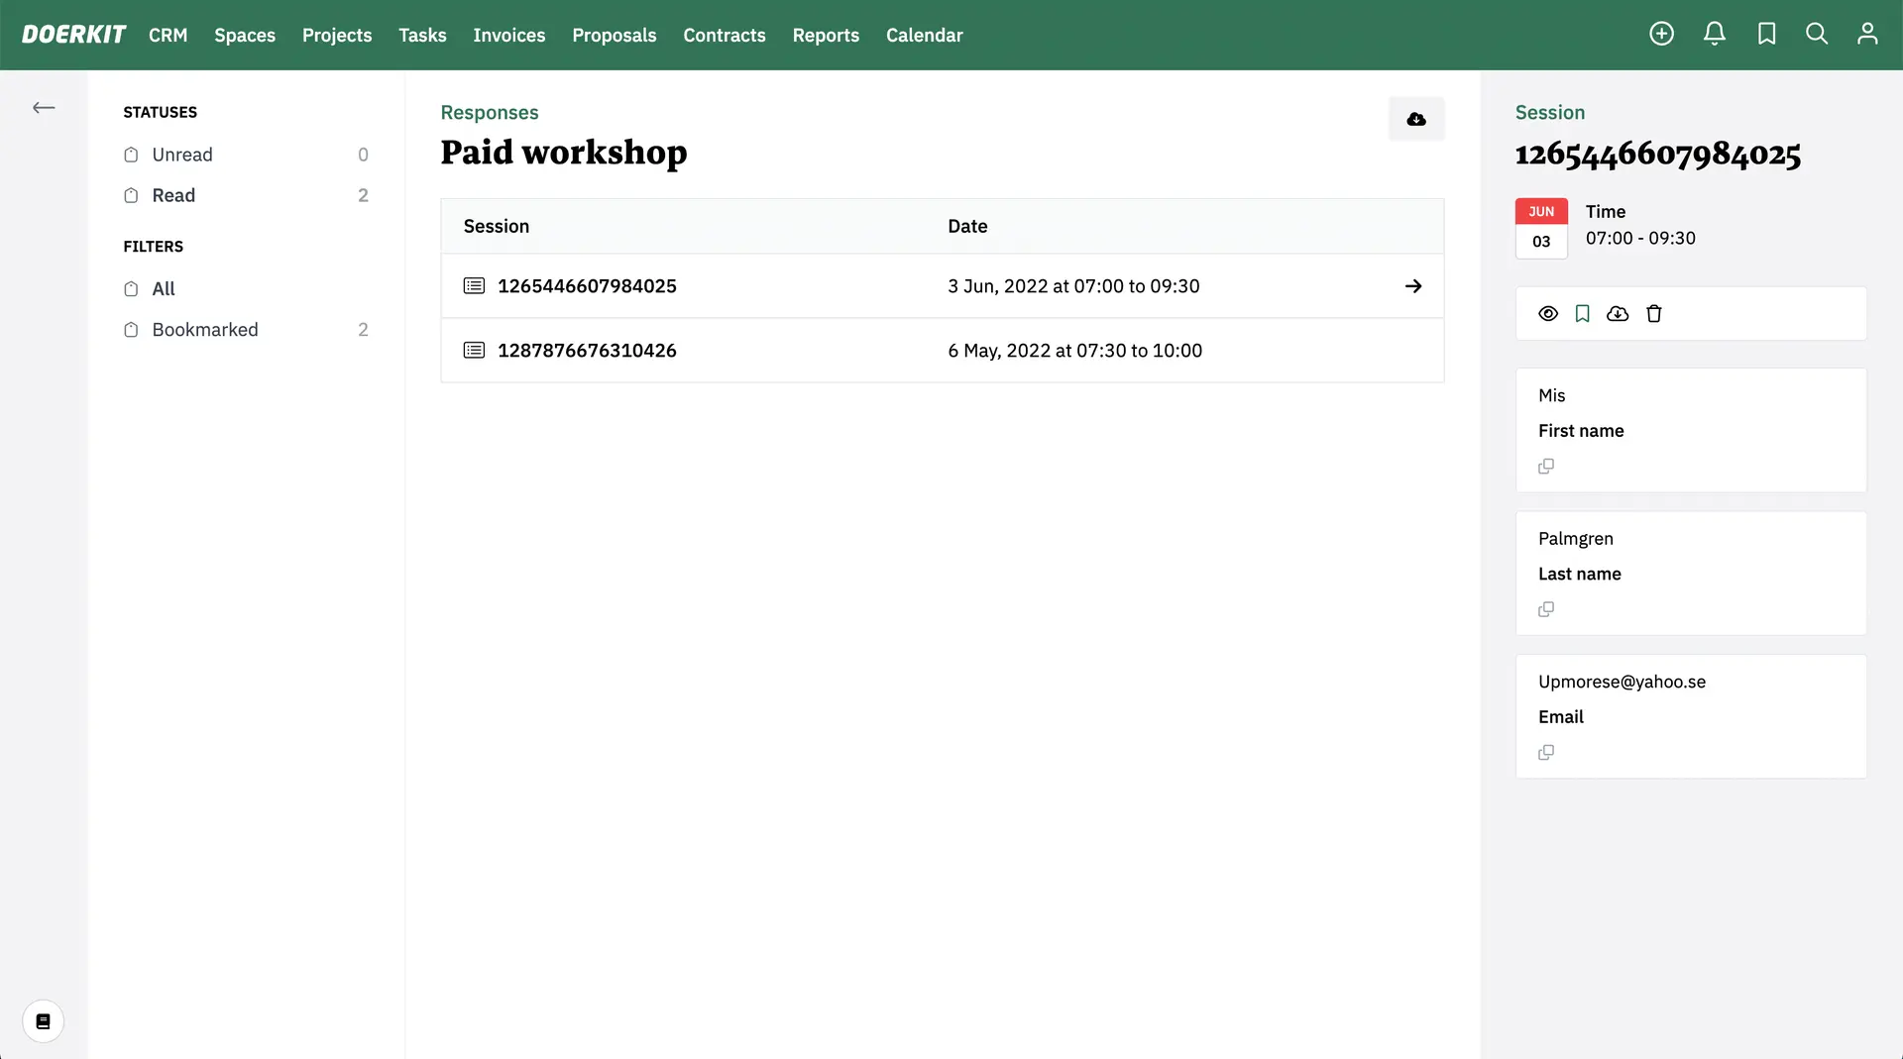
Task: Go to the Calendar menu item
Action: 924,35
